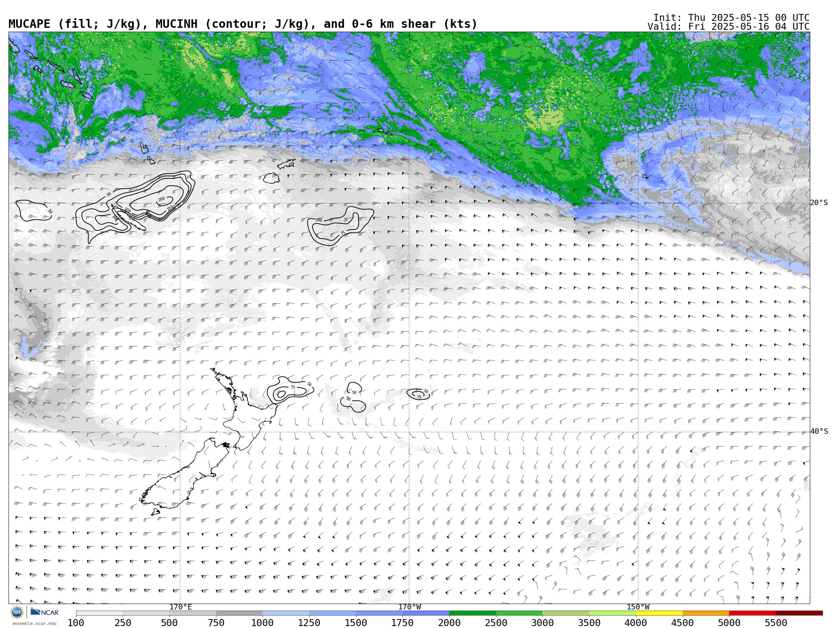Click the colorbar label 750
This screenshot has height=628, width=835.
(x=216, y=623)
